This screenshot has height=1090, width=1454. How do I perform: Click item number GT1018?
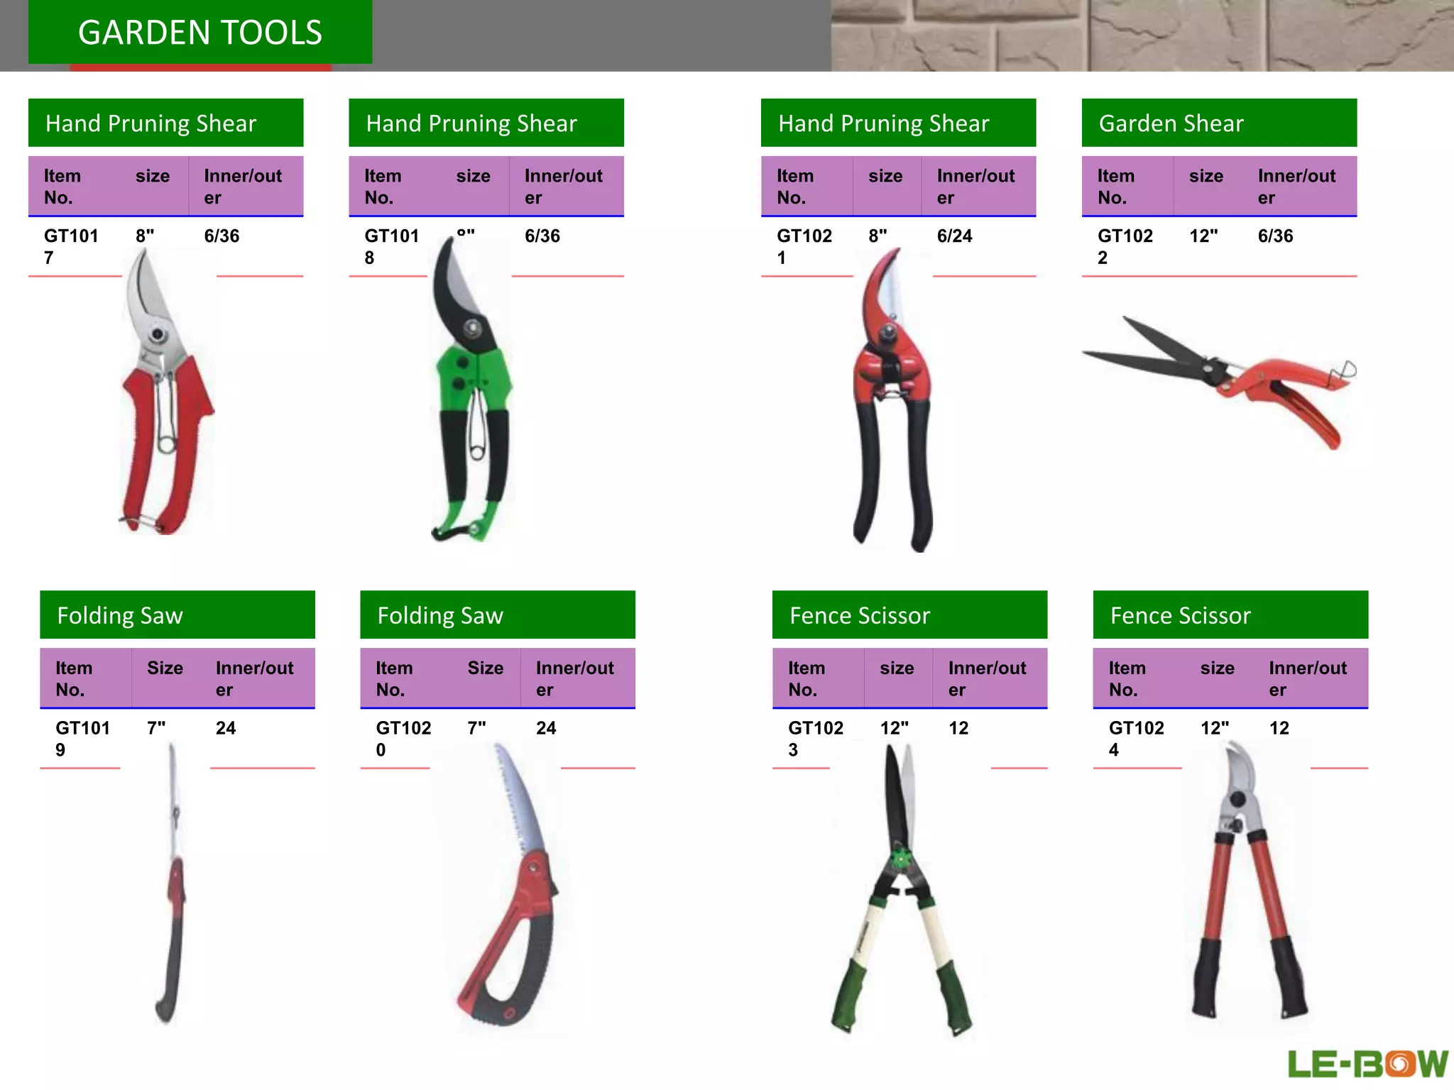click(392, 246)
